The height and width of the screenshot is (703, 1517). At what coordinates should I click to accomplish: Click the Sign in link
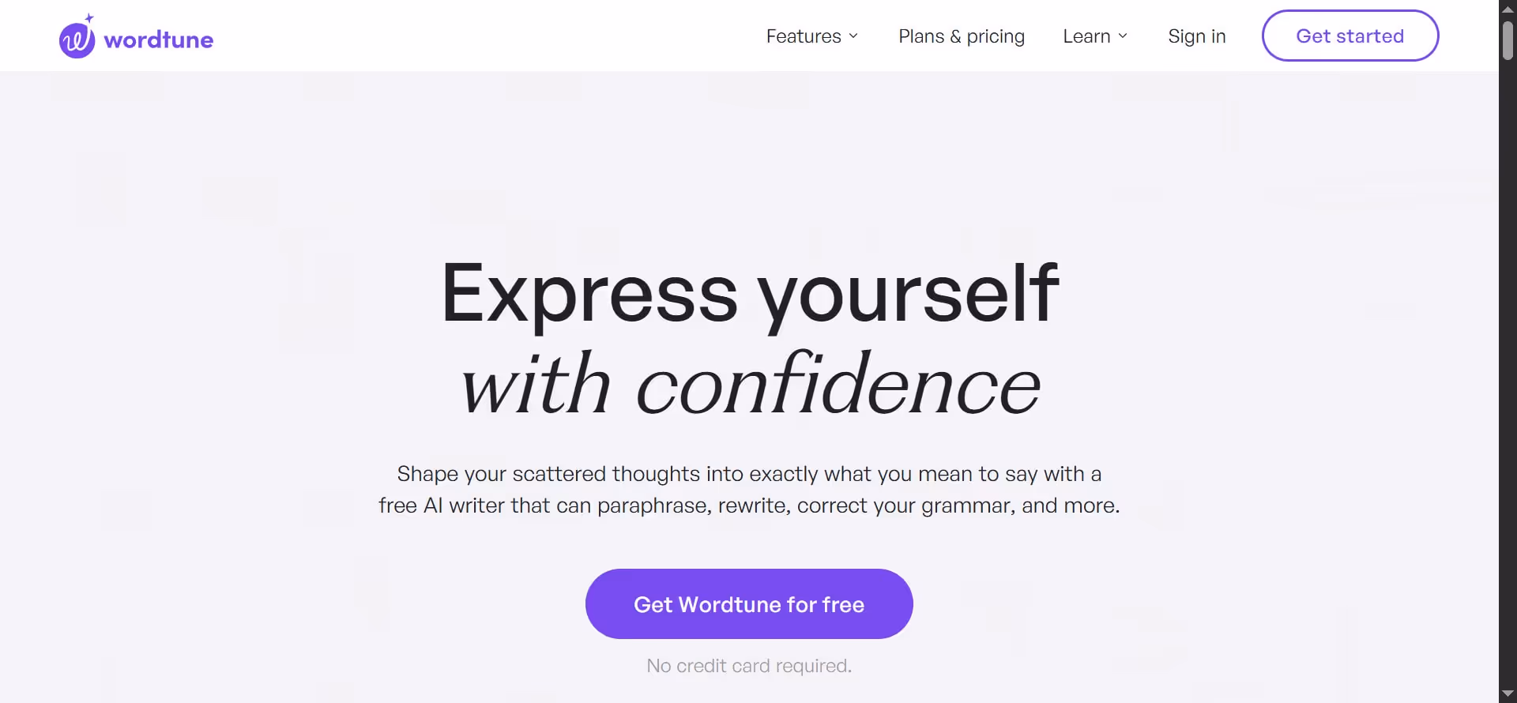1196,36
